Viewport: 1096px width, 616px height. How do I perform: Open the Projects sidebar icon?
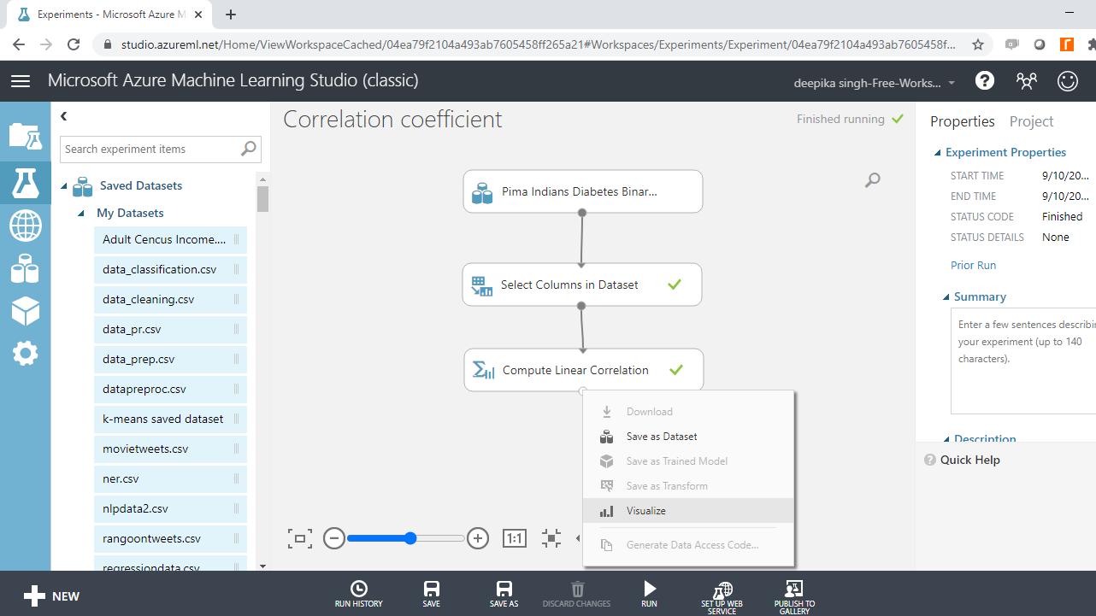tap(25, 136)
